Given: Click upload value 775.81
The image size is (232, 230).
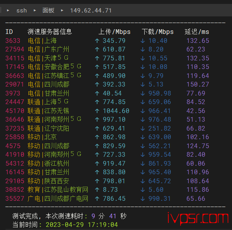Looking at the screenshot, I should pos(114,58).
